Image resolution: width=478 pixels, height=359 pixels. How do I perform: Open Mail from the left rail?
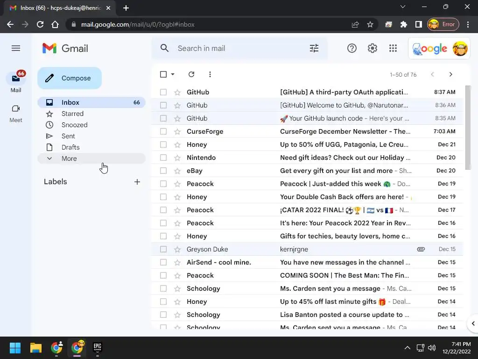click(x=16, y=82)
